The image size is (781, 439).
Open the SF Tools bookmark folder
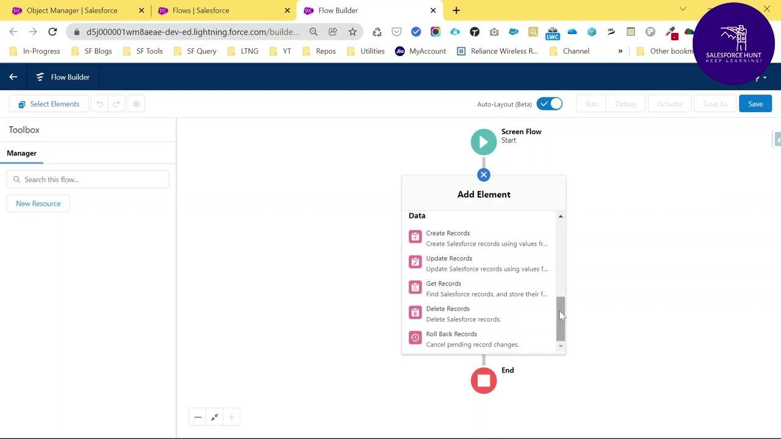click(143, 51)
